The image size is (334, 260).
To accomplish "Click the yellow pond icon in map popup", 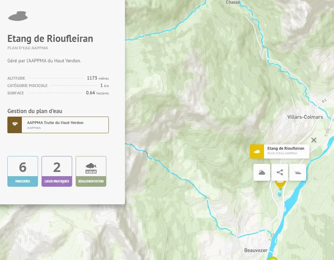I will click(257, 151).
